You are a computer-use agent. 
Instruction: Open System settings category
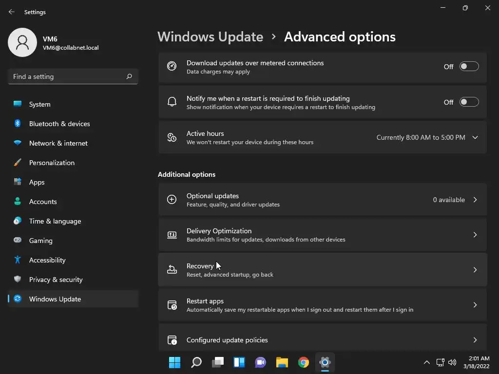[x=73, y=104]
